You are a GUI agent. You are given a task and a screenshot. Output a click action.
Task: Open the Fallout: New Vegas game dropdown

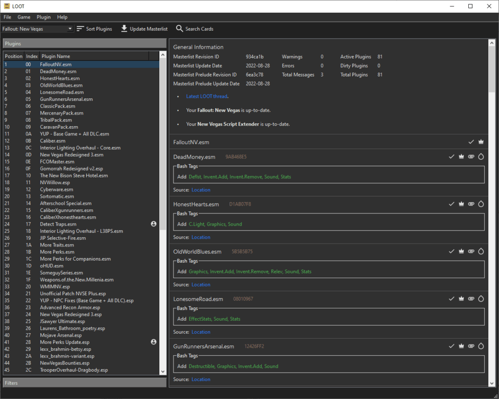point(38,29)
